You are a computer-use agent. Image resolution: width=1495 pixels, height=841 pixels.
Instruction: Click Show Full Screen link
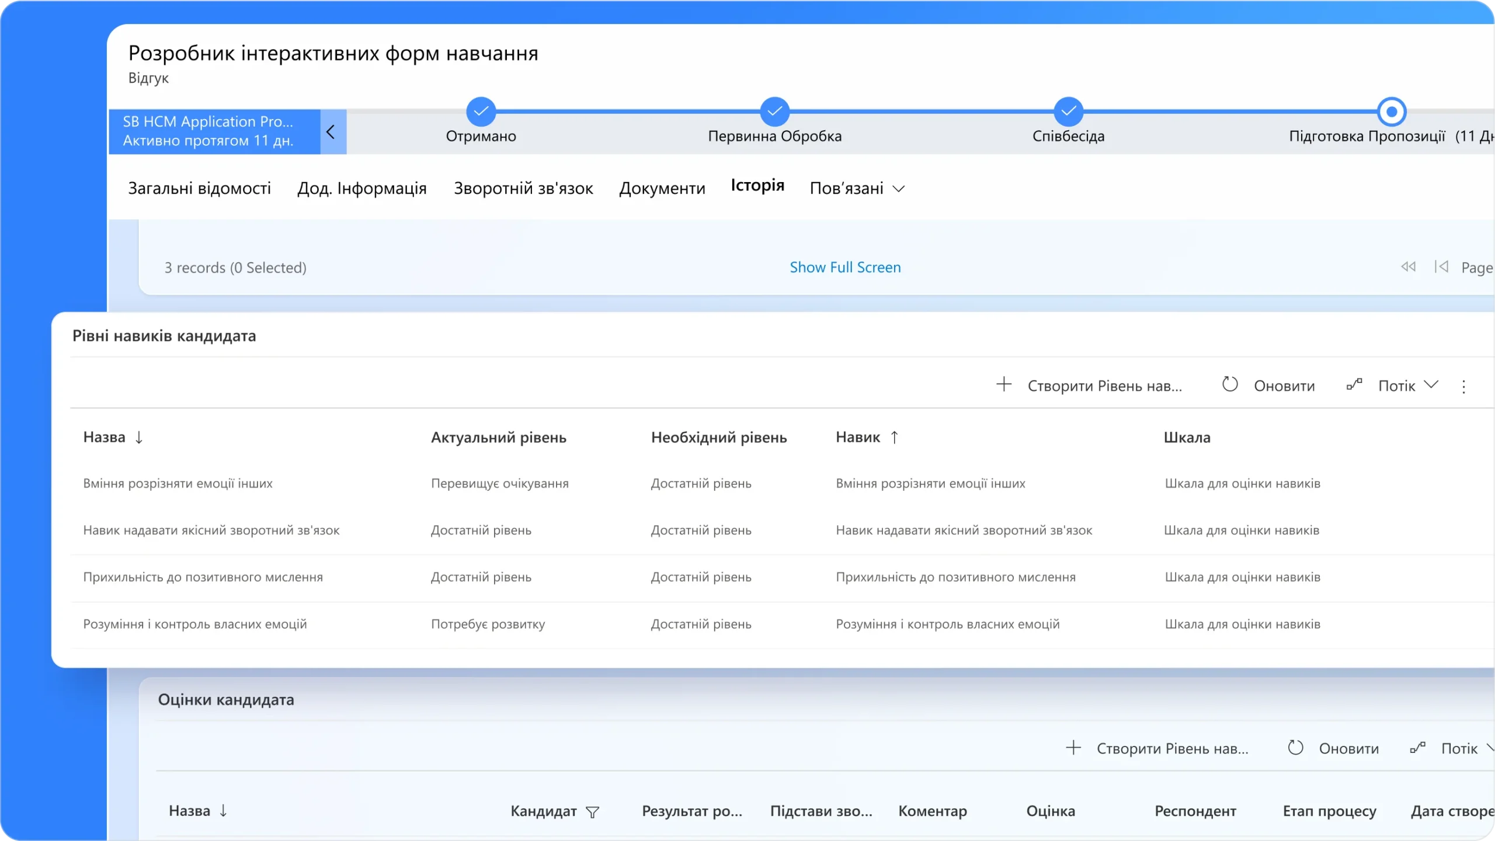(x=845, y=267)
